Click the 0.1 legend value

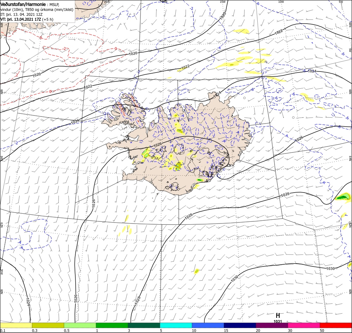coord(2,331)
